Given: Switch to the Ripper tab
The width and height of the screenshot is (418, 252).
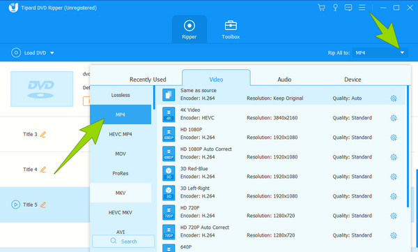Looking at the screenshot, I should pyautogui.click(x=189, y=29).
